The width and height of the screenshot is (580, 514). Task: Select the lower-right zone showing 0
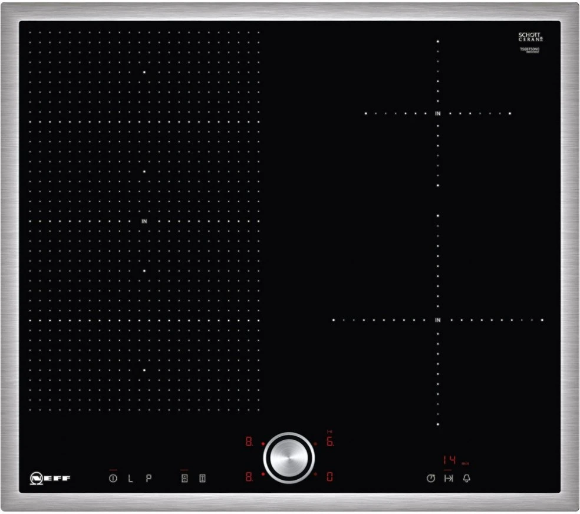pos(330,475)
